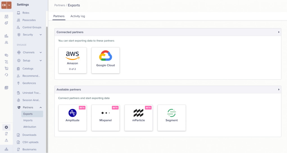
Task: Click the Session Analytics stopwatch icon
Action: pos(18,100)
